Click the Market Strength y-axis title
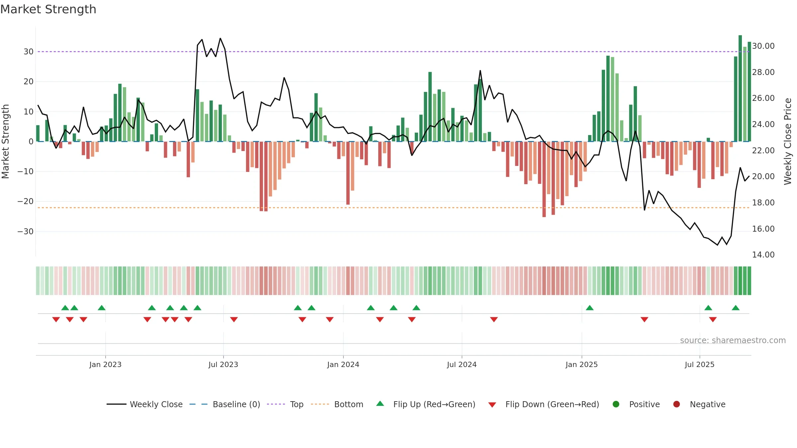This screenshot has height=448, width=797. pos(5,141)
